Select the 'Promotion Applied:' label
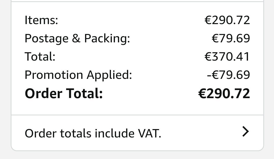 click(78, 75)
